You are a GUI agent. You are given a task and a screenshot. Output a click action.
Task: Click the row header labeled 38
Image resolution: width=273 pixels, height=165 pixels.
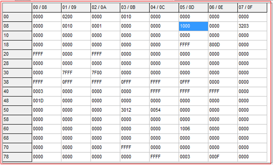point(17,82)
